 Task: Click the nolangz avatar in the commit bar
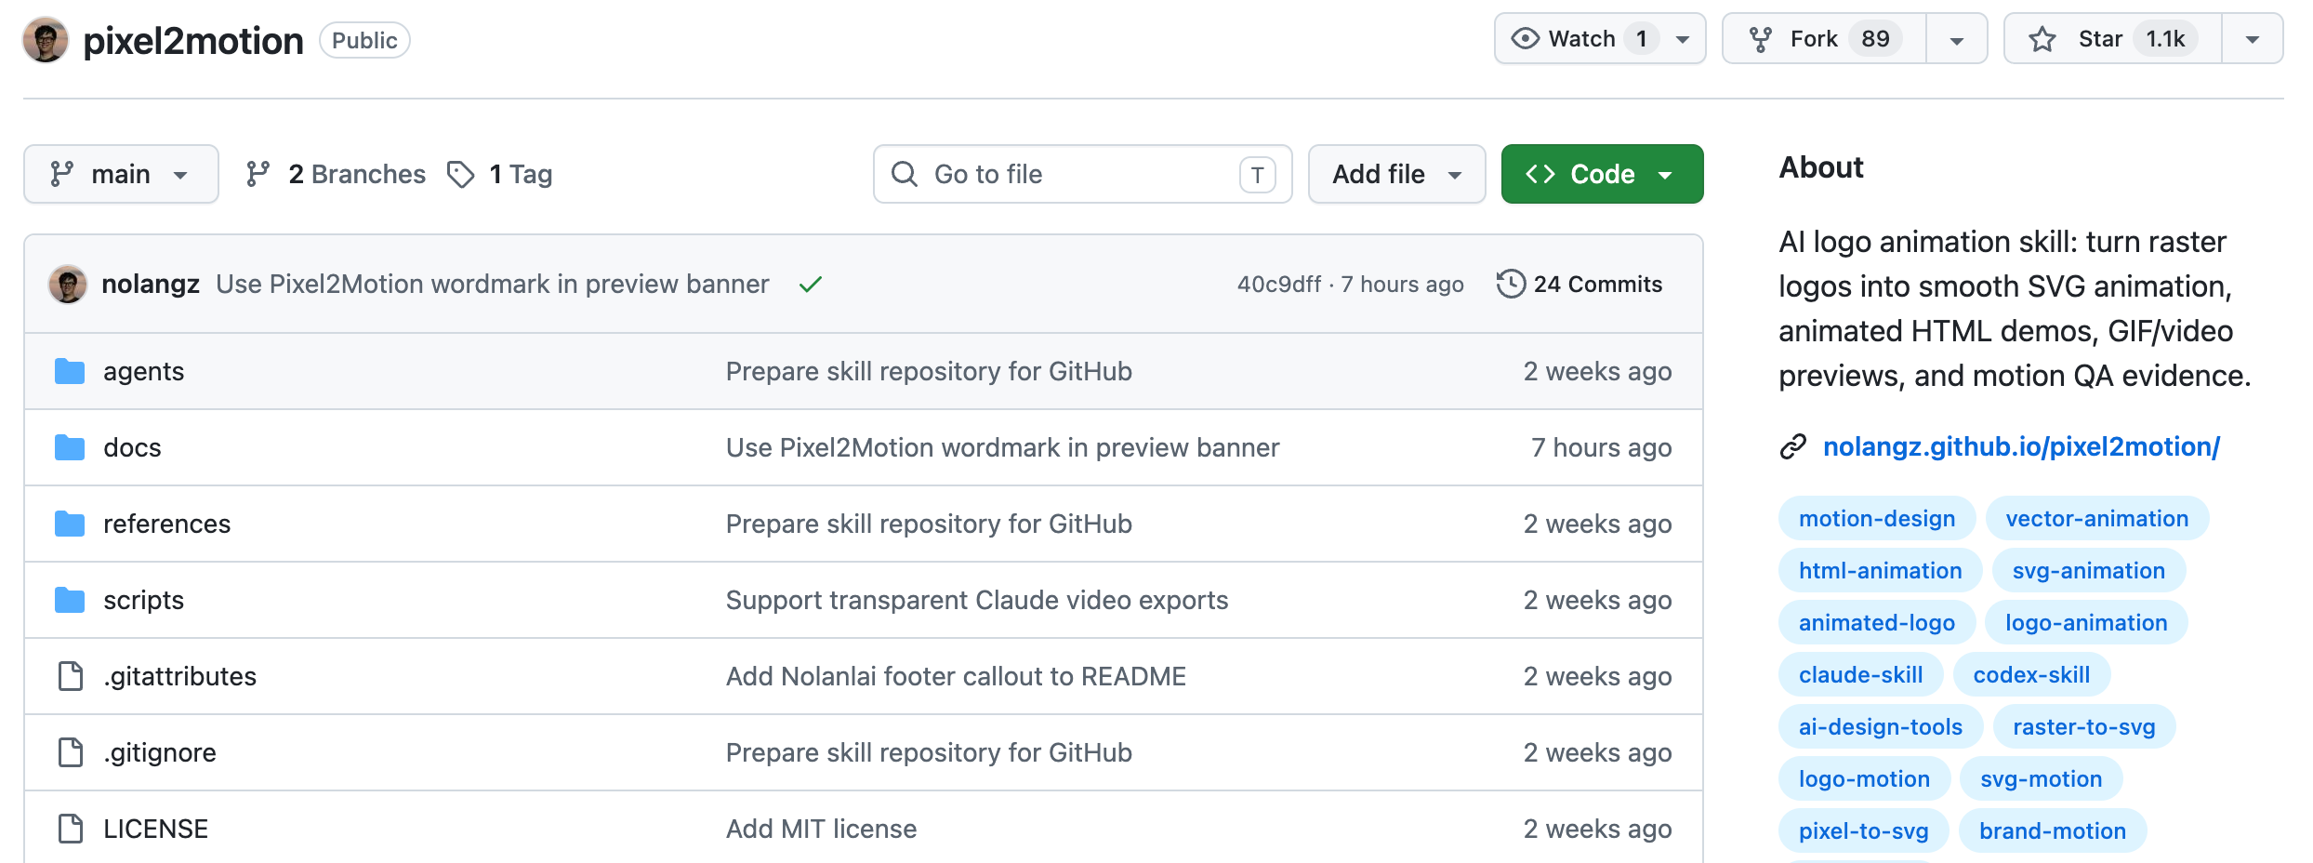tap(68, 284)
